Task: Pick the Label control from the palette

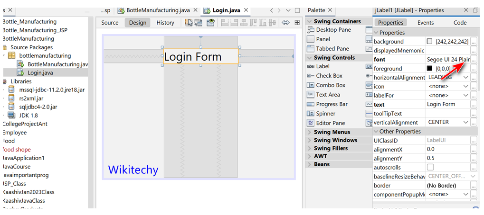Action: point(318,66)
